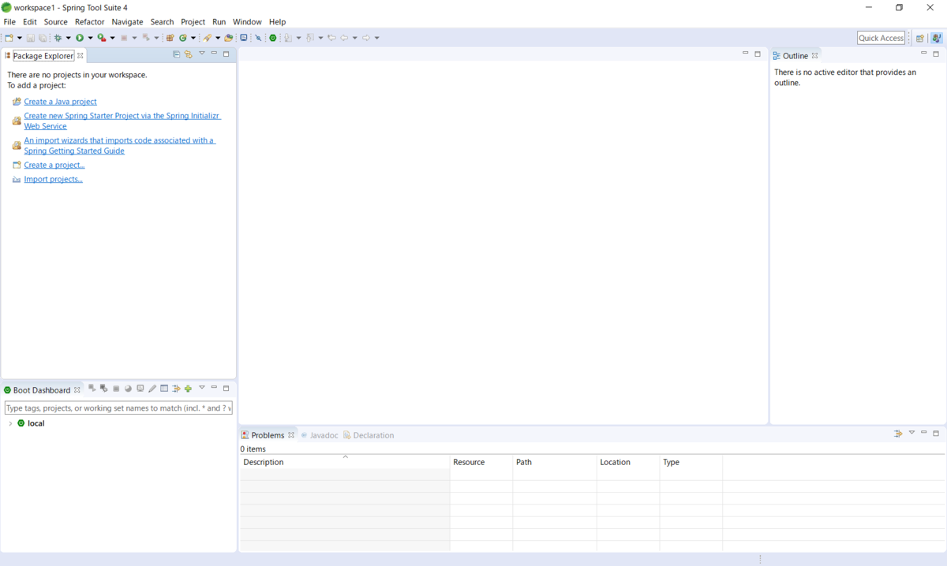Open the Project menu
The image size is (947, 566).
click(x=193, y=22)
